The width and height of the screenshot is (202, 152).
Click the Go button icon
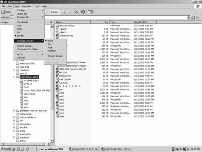pos(193,17)
